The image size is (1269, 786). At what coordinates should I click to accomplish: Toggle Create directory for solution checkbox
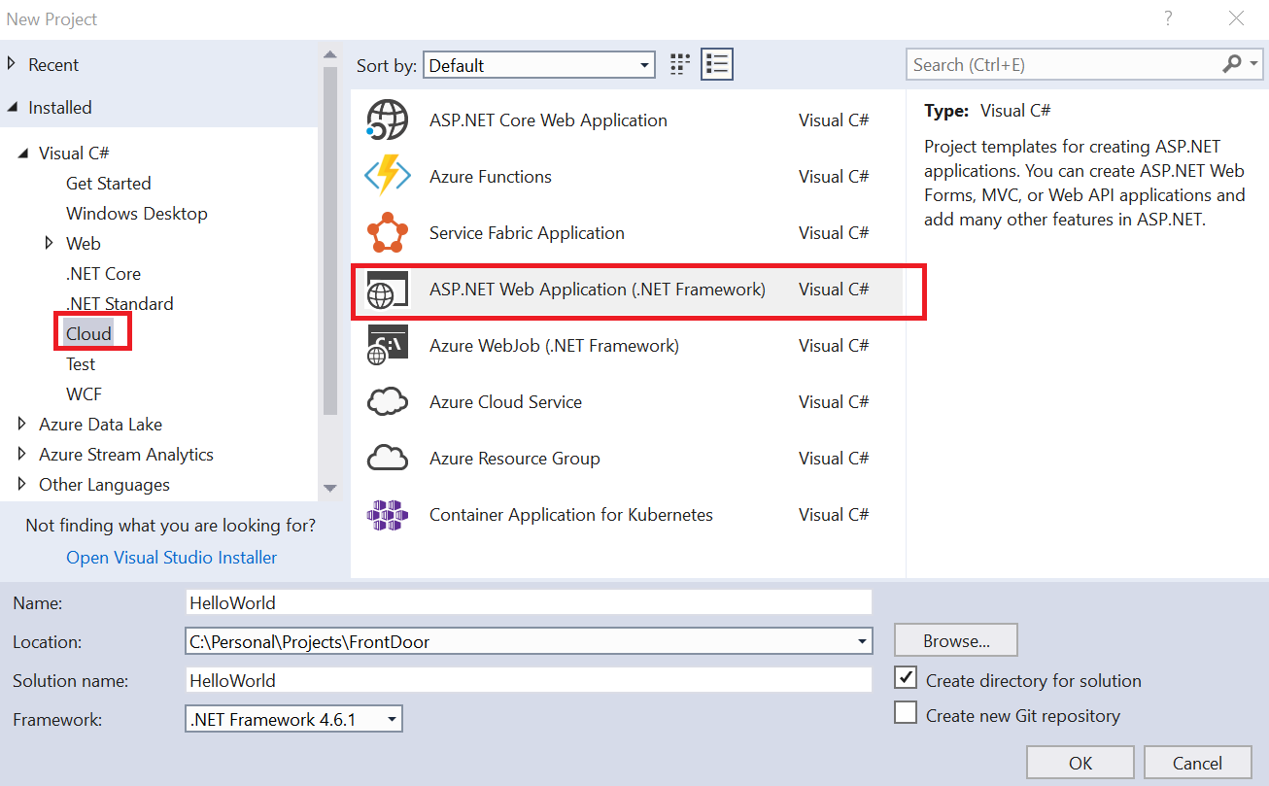(x=906, y=677)
